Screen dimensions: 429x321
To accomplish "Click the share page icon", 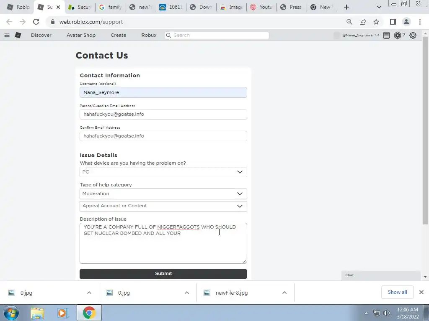I will click(x=363, y=22).
